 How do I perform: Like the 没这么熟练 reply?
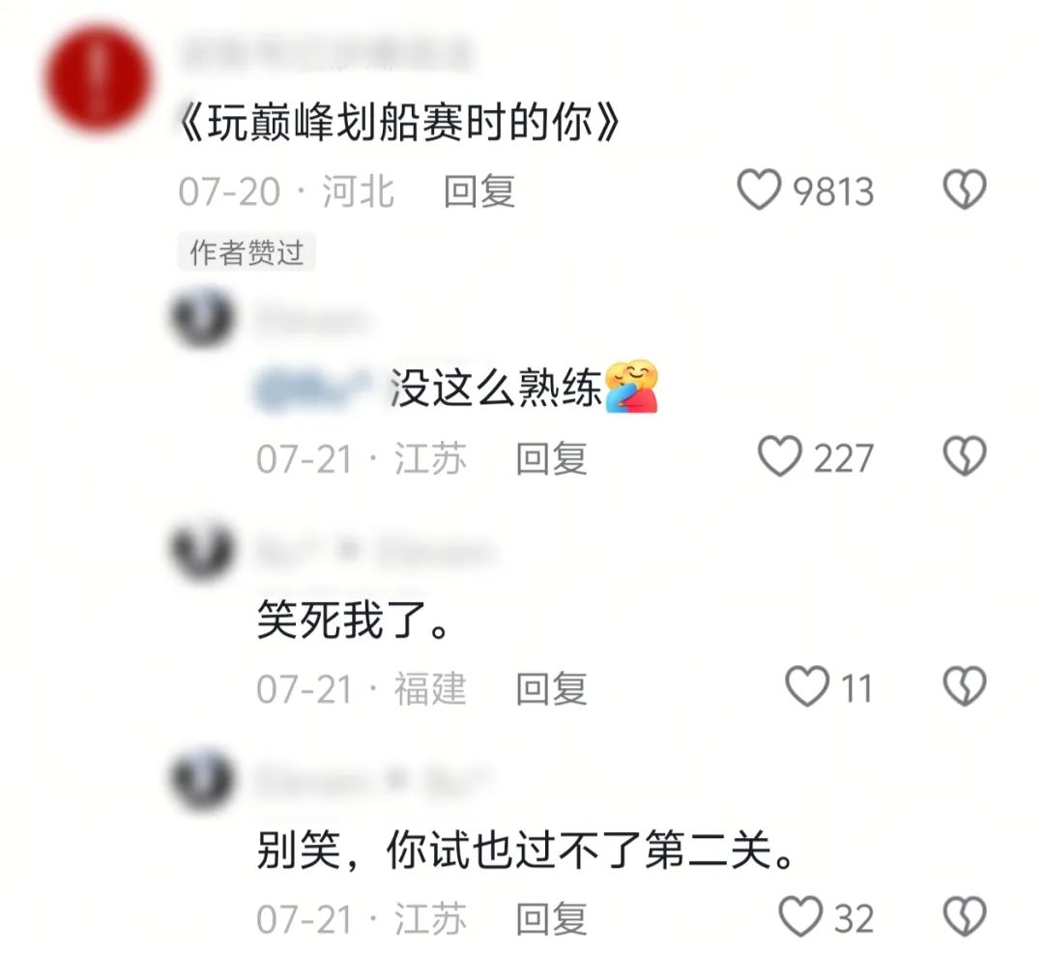pos(780,456)
